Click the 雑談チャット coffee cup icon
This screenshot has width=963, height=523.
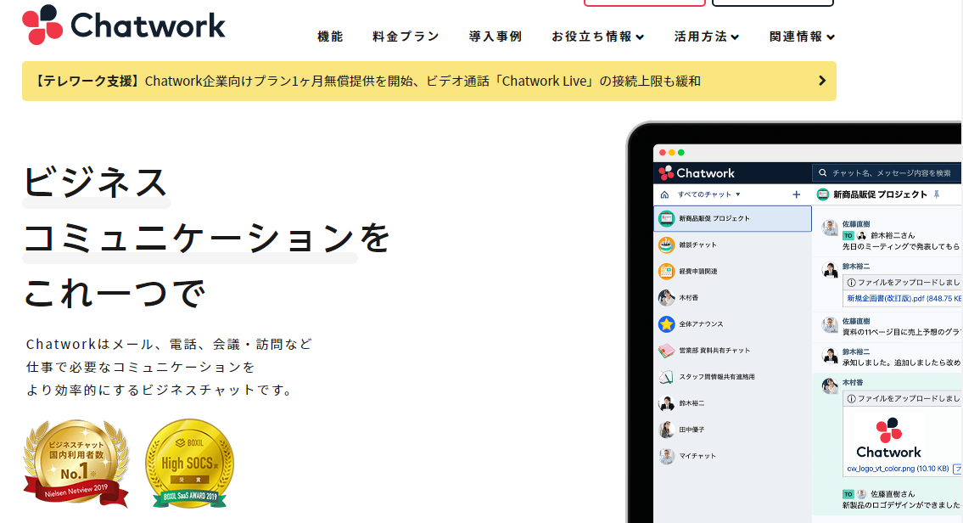coord(666,245)
